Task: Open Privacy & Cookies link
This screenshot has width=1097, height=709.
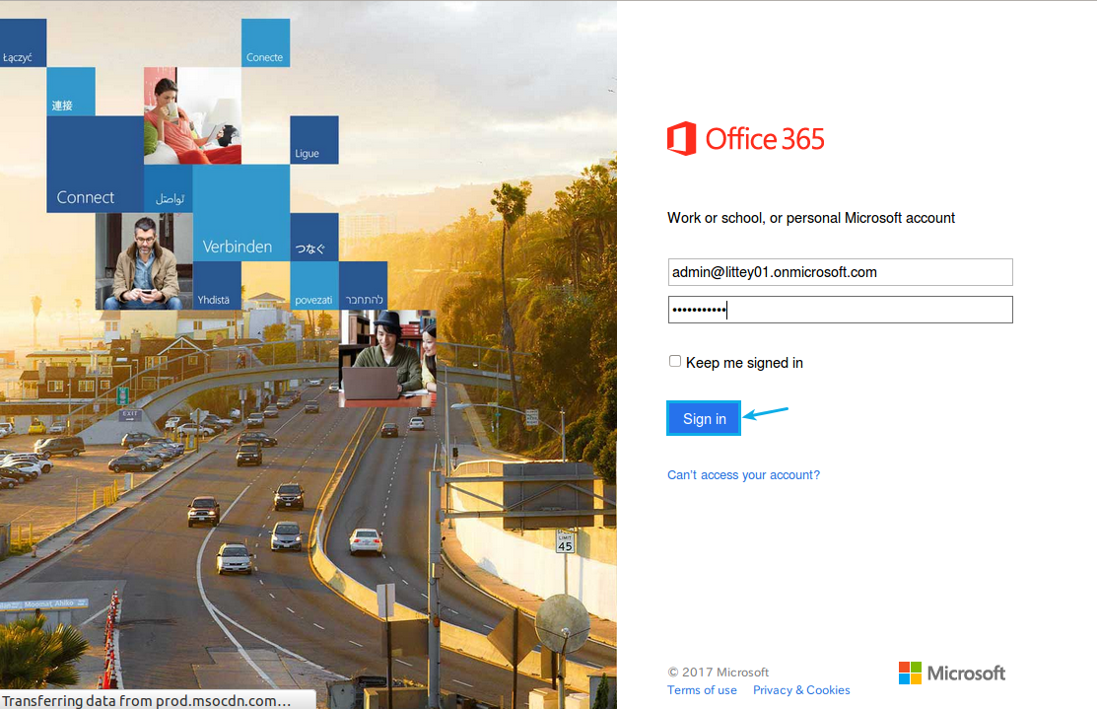Action: 801,690
